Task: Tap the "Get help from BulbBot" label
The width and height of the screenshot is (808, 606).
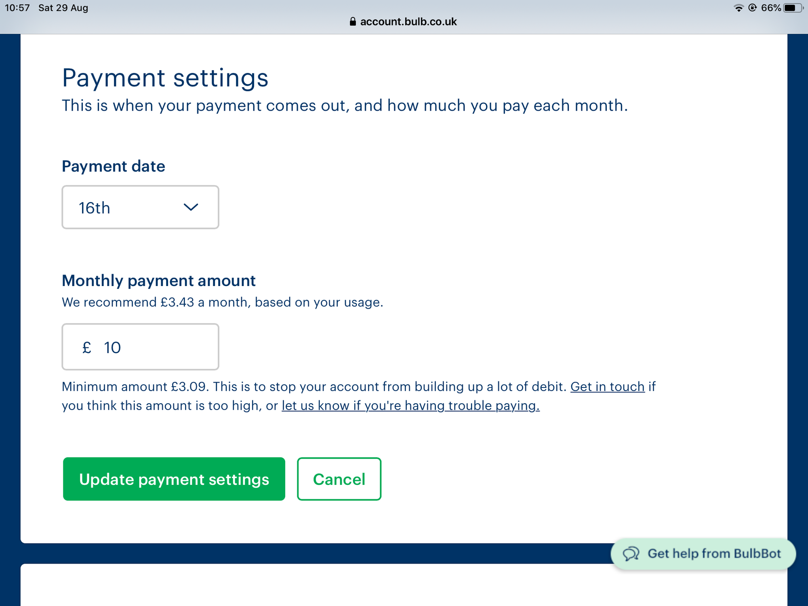Action: pyautogui.click(x=714, y=553)
